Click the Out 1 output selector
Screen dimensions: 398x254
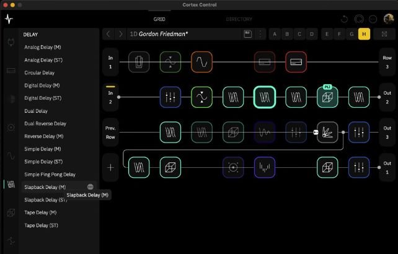click(387, 167)
